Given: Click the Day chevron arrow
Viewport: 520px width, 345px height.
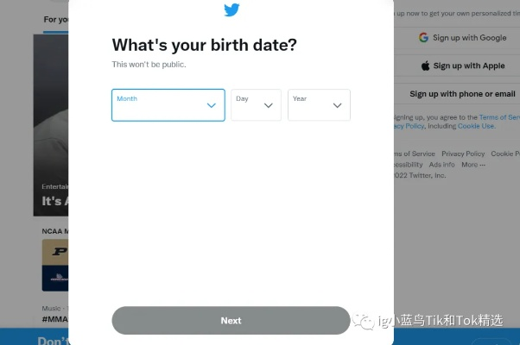Looking at the screenshot, I should coord(269,105).
